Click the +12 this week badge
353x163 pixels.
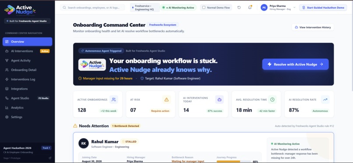[x=108, y=111]
